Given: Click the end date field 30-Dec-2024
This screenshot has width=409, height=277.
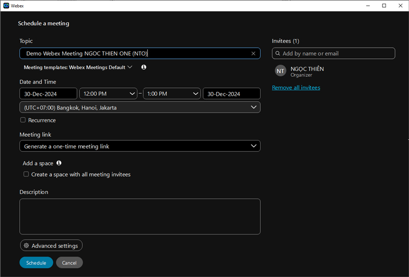Looking at the screenshot, I should (232, 94).
